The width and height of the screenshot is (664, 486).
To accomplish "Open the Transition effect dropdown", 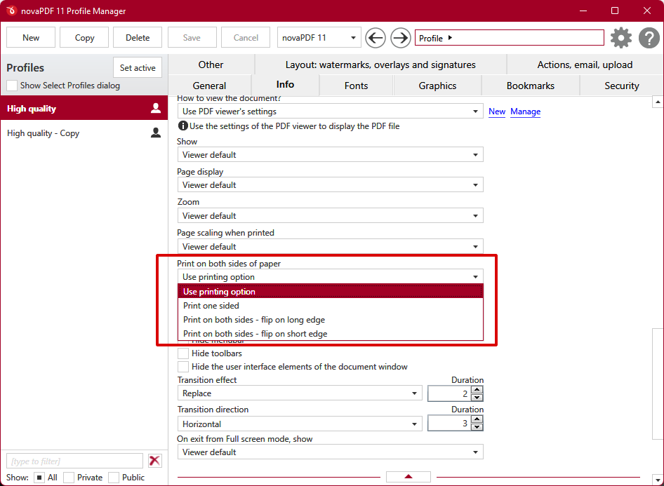I will tap(300, 393).
